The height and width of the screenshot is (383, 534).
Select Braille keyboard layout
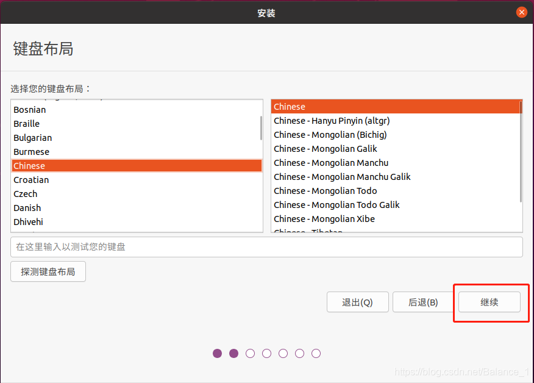coord(137,124)
